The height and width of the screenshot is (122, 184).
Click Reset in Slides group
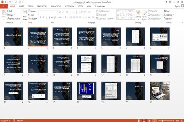[31, 15]
